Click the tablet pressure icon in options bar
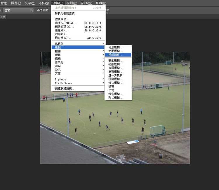 click(x=108, y=10)
